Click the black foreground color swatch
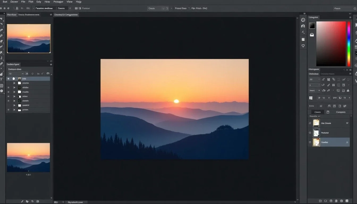This screenshot has width=357, height=204. [x=312, y=25]
